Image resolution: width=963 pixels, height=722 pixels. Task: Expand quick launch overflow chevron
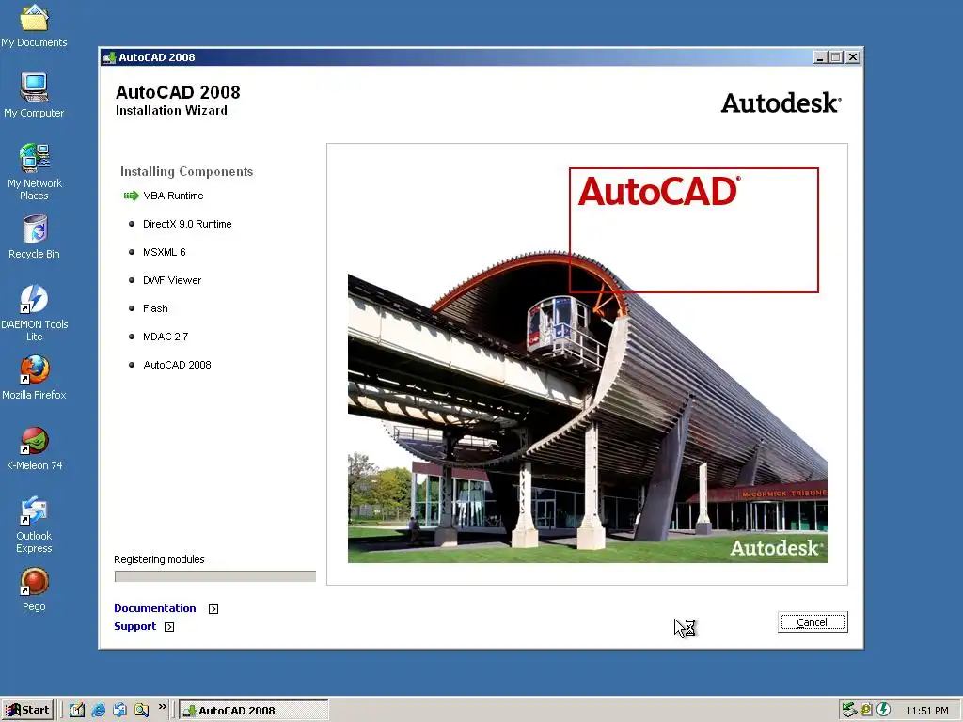162,707
